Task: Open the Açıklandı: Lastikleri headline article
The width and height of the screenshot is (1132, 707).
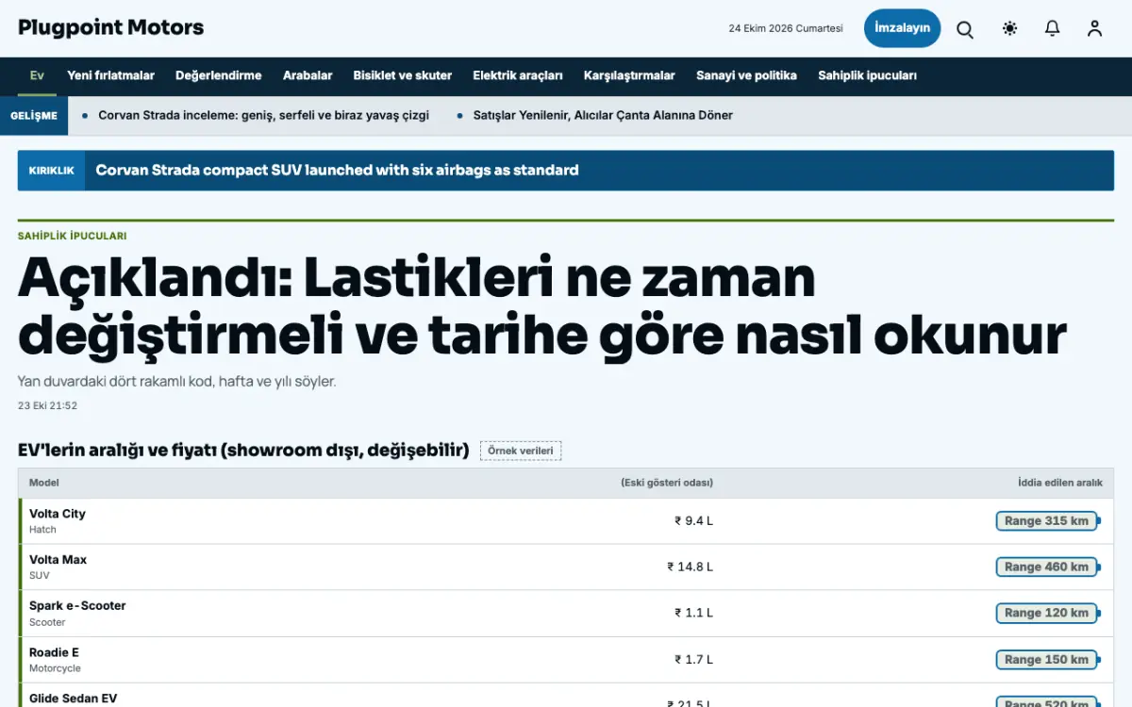Action: click(541, 305)
